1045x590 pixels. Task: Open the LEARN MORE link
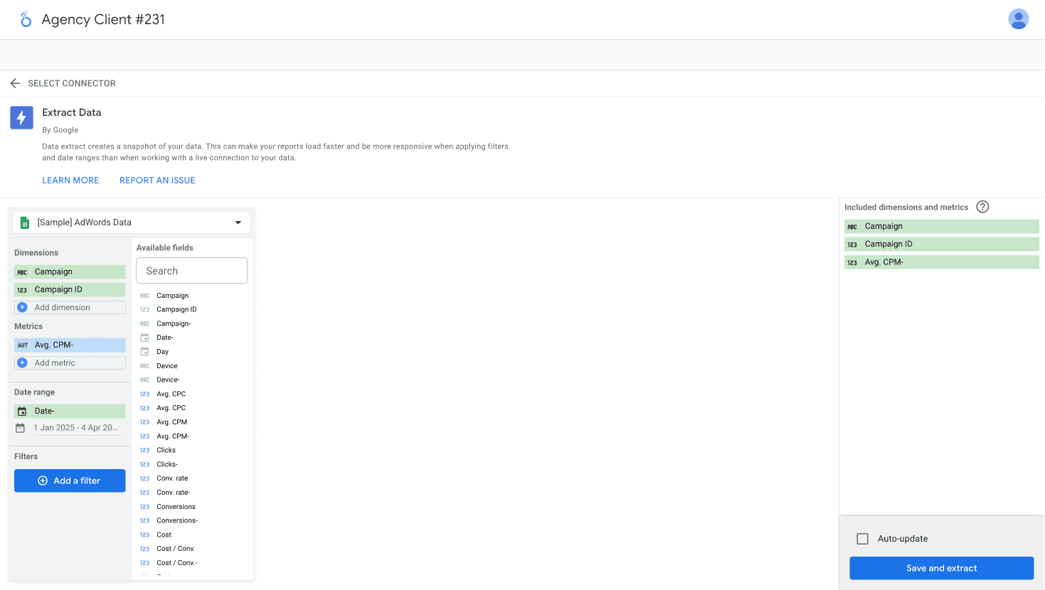[70, 180]
